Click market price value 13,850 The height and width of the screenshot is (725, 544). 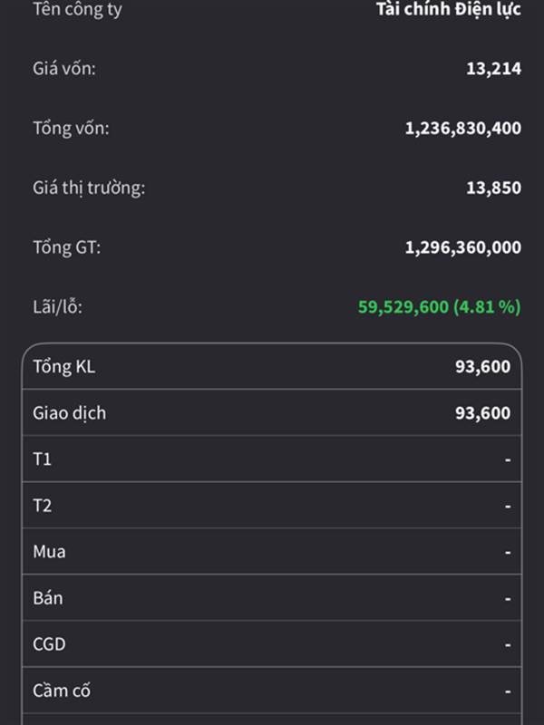(x=493, y=188)
